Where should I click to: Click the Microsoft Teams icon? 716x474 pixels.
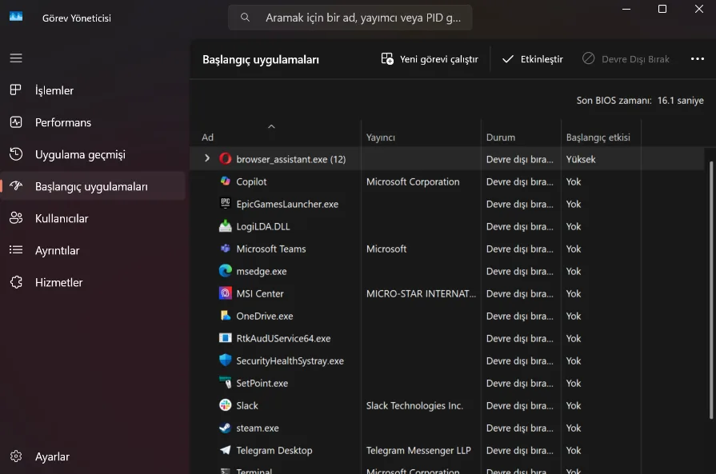click(225, 248)
